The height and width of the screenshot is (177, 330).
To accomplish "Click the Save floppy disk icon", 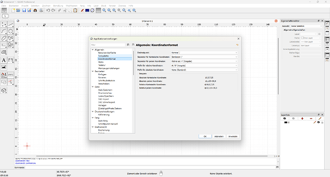I will [24, 11].
